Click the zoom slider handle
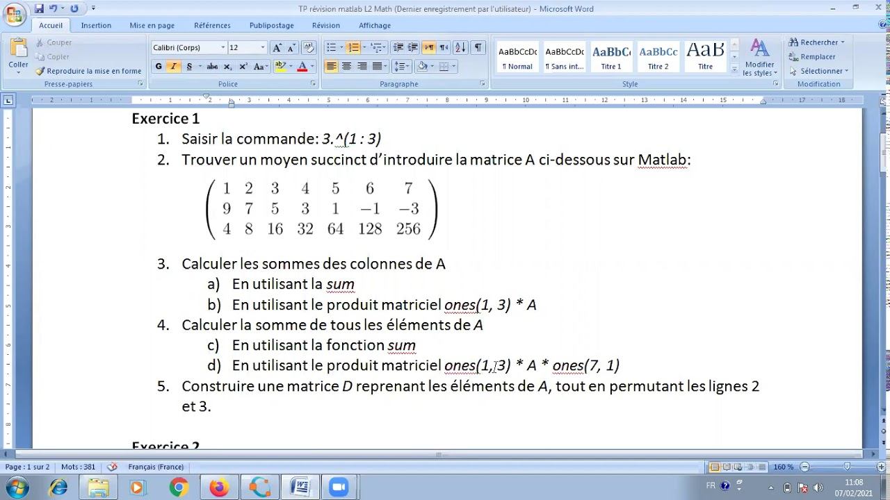The height and width of the screenshot is (500, 890). click(846, 467)
